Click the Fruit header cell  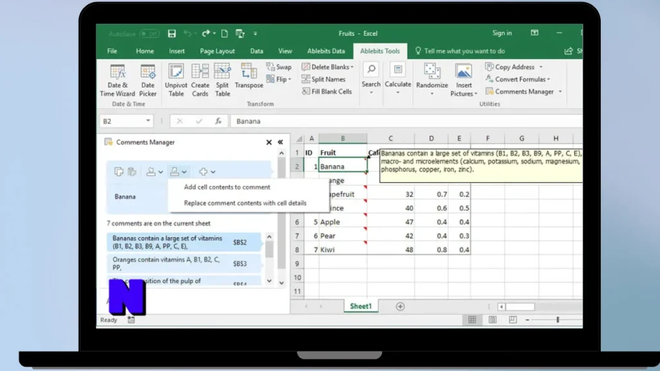(x=343, y=152)
